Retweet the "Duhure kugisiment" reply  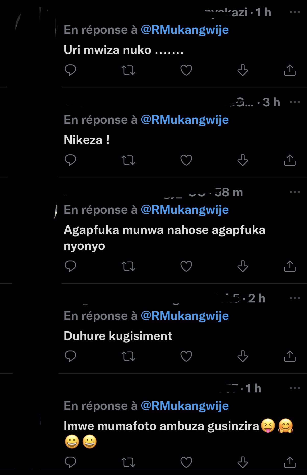pos(128,356)
